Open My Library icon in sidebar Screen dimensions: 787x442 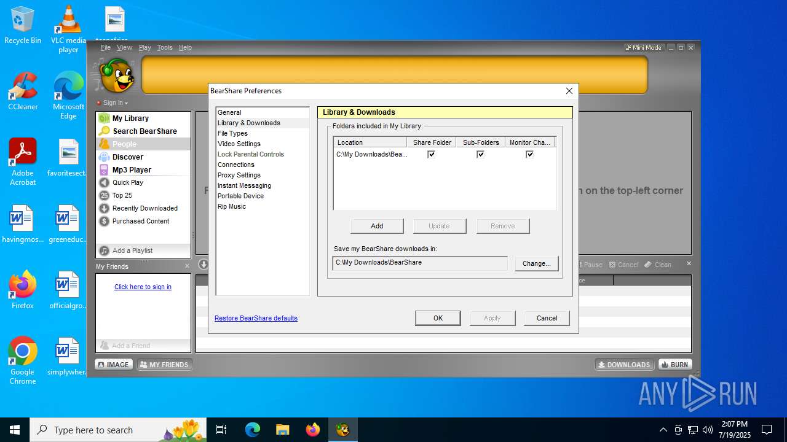[x=104, y=118]
